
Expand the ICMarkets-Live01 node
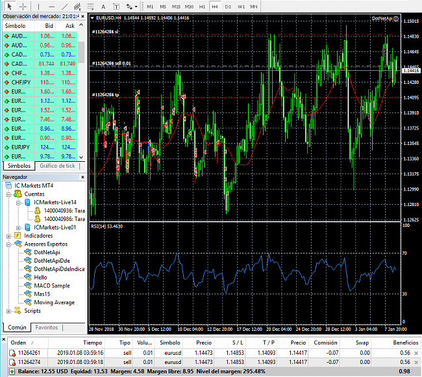[18, 227]
